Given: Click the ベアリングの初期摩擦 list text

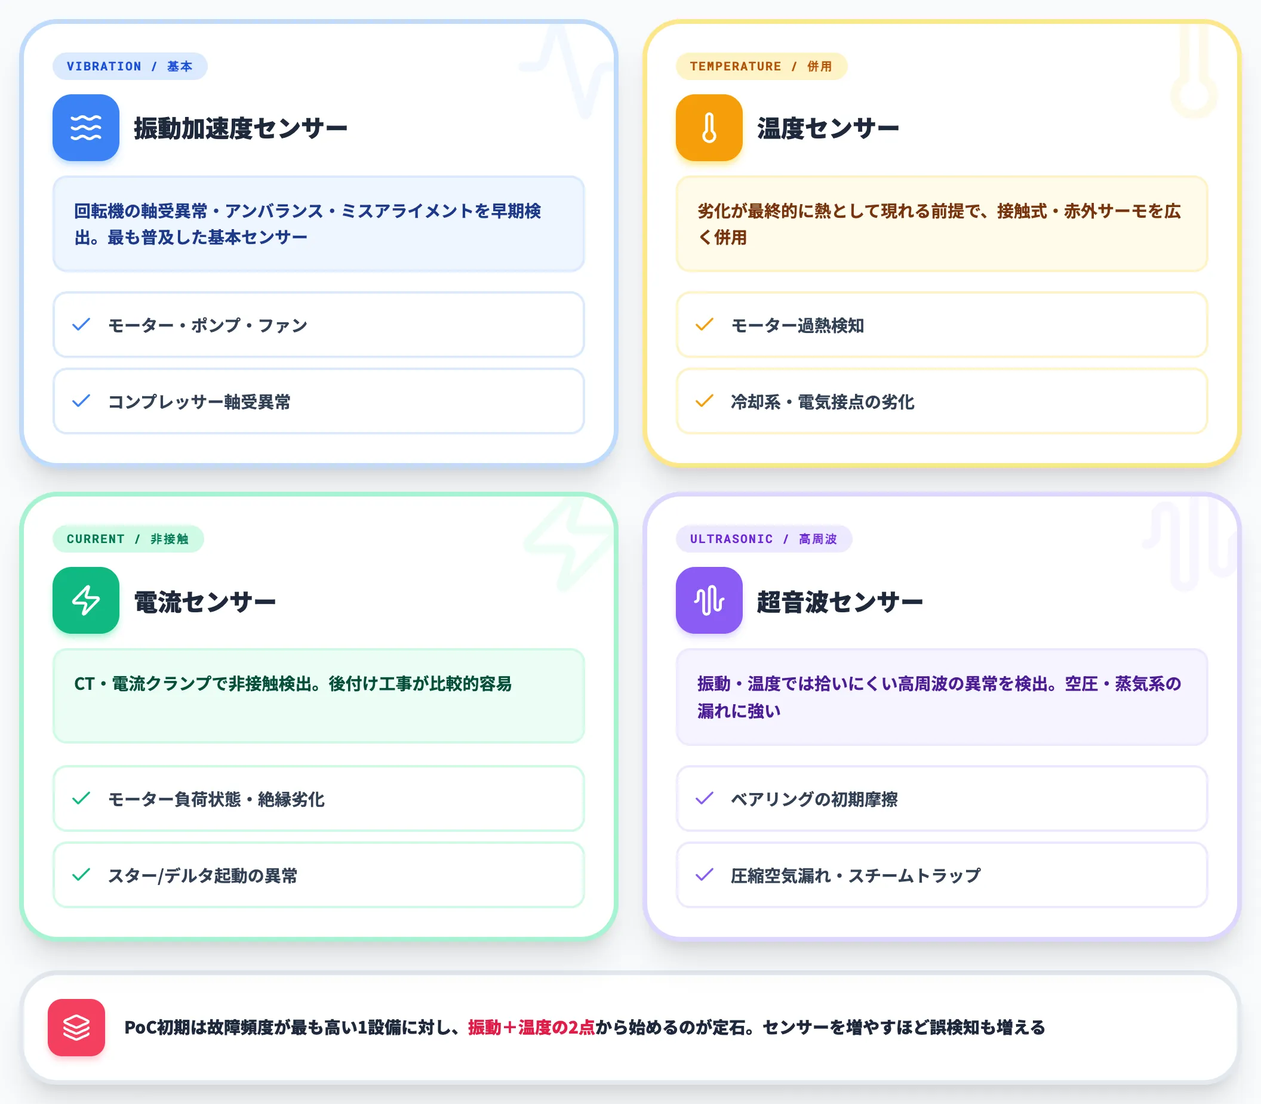Looking at the screenshot, I should point(814,799).
